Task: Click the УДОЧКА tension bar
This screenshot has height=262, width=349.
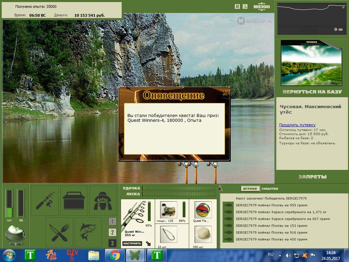Action: coord(179,188)
